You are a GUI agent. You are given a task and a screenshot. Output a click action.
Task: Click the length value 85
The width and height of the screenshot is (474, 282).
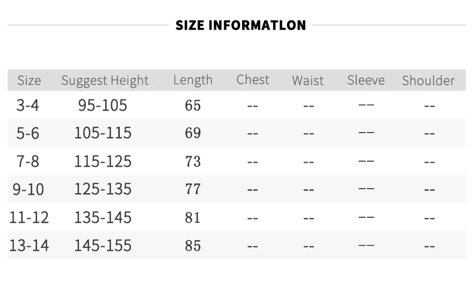pyautogui.click(x=193, y=246)
